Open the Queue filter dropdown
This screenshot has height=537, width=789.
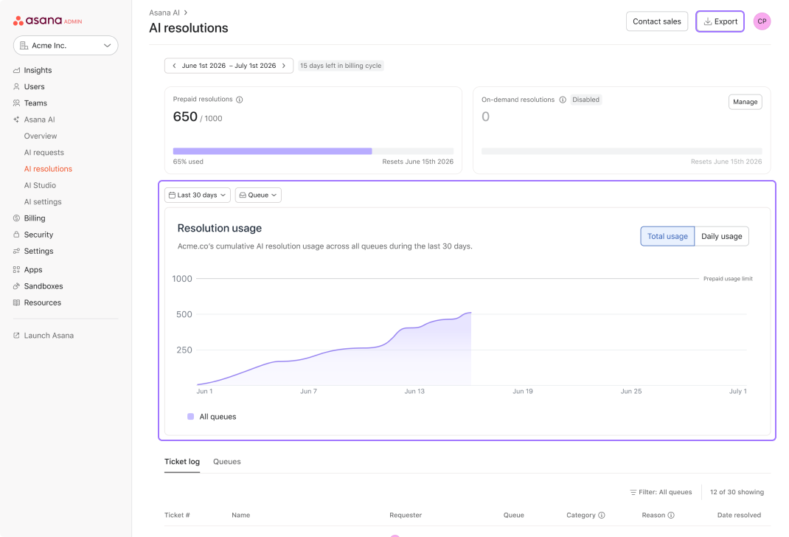(x=258, y=195)
